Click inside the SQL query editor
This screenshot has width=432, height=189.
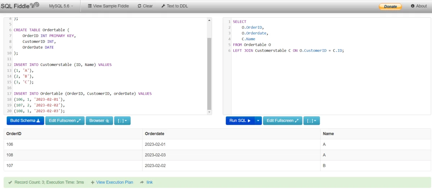(324, 79)
